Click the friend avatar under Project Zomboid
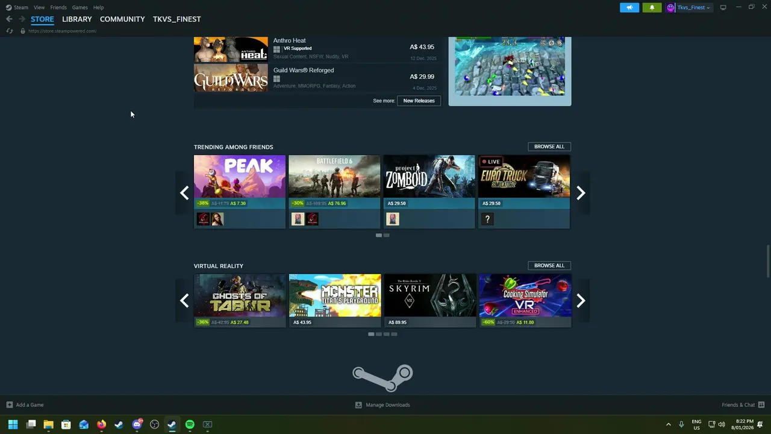Viewport: 771px width, 434px height. pyautogui.click(x=393, y=219)
